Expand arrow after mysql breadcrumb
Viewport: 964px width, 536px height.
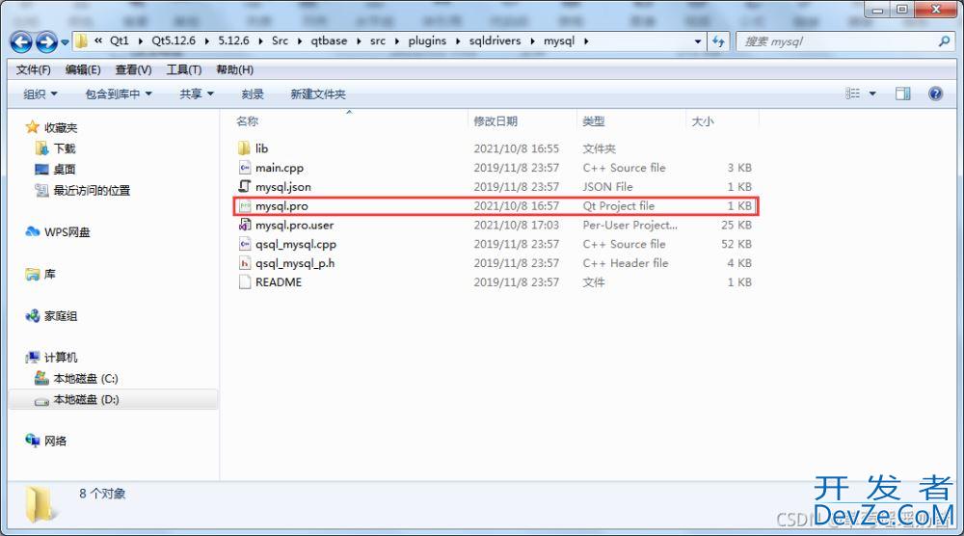pyautogui.click(x=586, y=41)
